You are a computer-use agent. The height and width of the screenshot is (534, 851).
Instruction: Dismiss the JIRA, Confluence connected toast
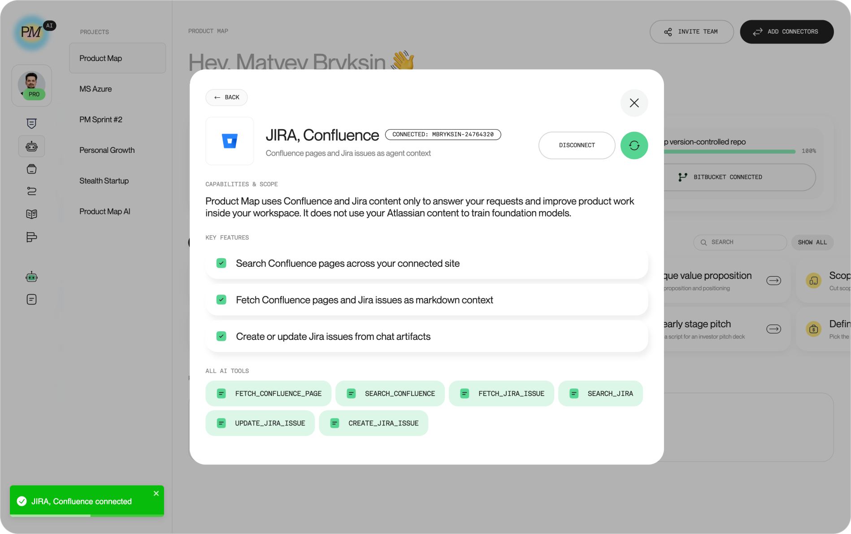pyautogui.click(x=156, y=494)
